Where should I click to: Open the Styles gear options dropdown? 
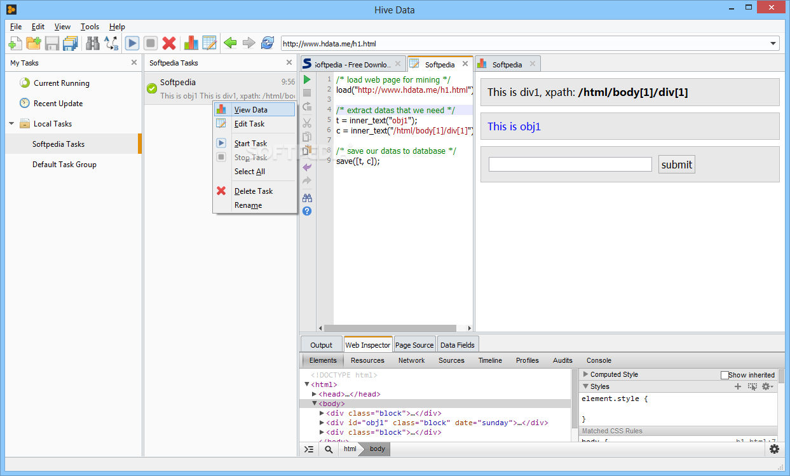(768, 386)
